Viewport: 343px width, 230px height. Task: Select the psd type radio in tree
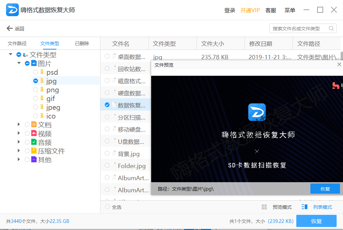pos(35,72)
